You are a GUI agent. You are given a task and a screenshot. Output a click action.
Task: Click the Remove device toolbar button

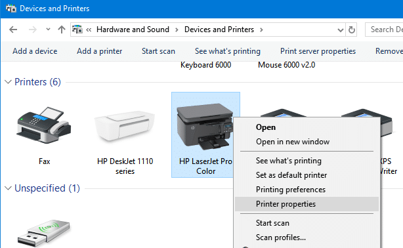tap(389, 51)
